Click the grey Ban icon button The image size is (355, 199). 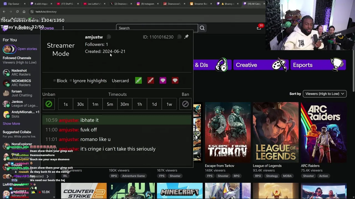(x=185, y=104)
